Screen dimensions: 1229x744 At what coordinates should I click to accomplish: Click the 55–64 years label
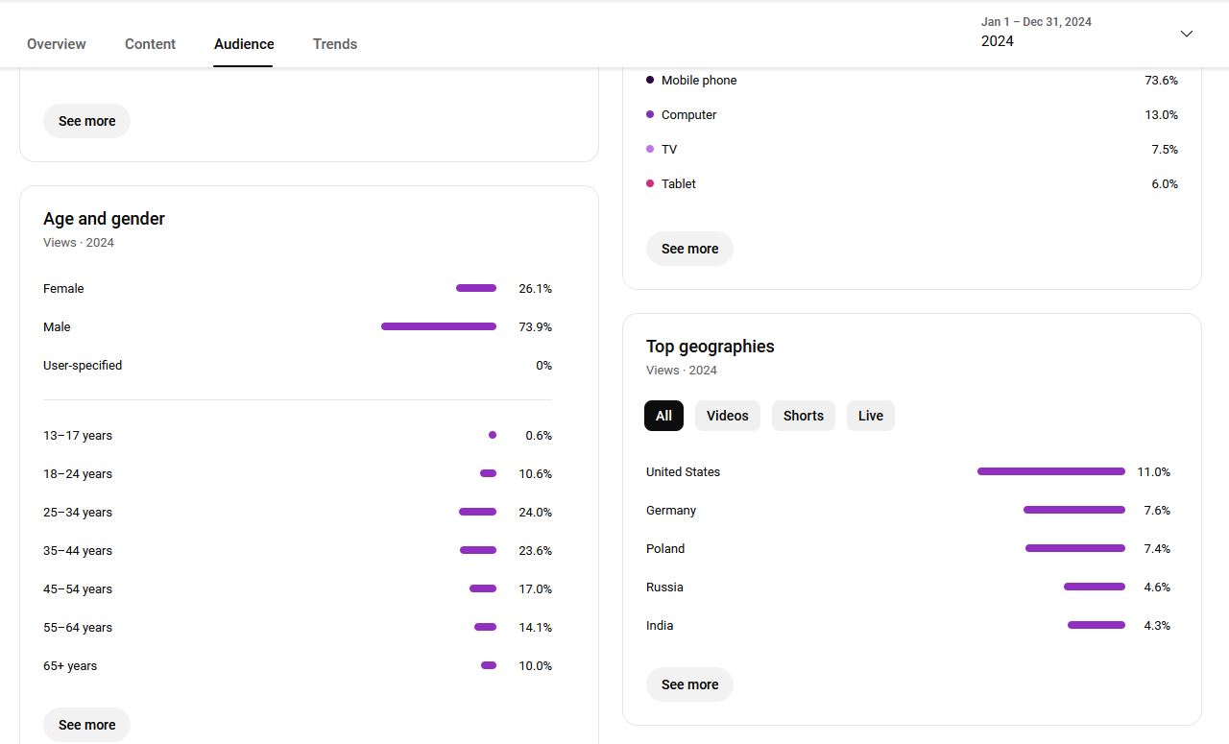[x=78, y=628]
